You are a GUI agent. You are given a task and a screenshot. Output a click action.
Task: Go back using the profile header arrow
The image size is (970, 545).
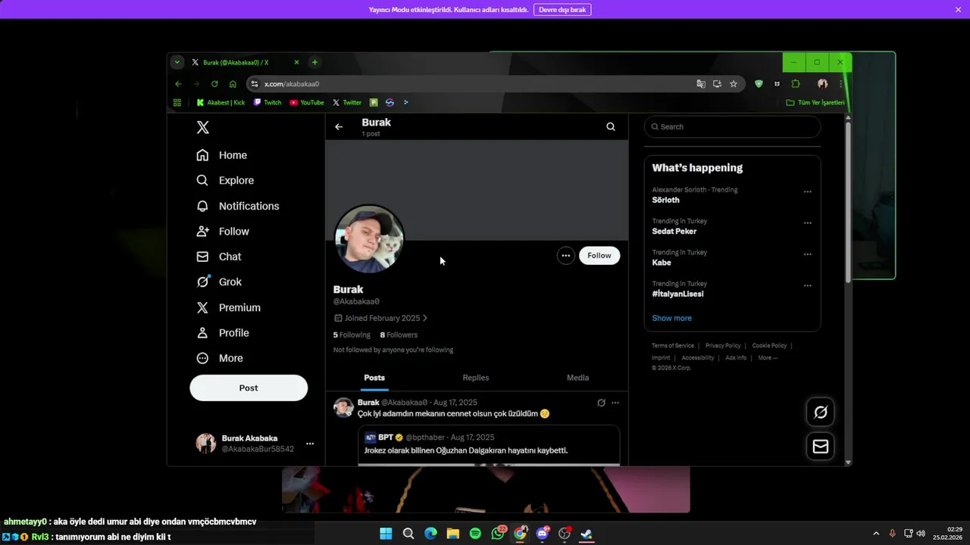(339, 127)
